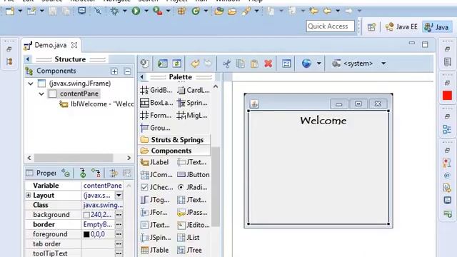Image resolution: width=457 pixels, height=257 pixels.
Task: Select JCheckBox in the palette
Action: tap(157, 187)
